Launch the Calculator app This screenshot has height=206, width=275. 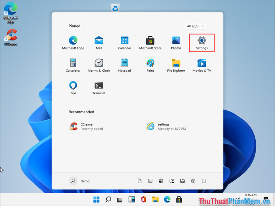click(x=73, y=66)
